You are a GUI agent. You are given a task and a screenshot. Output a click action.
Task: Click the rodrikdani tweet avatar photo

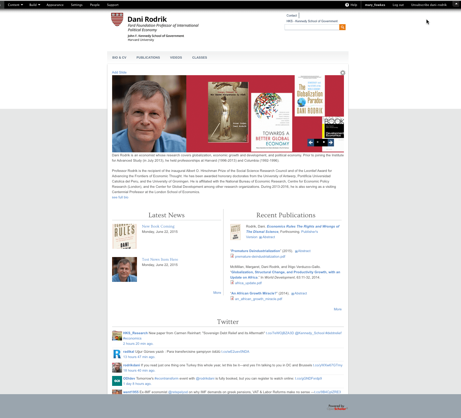[117, 368]
